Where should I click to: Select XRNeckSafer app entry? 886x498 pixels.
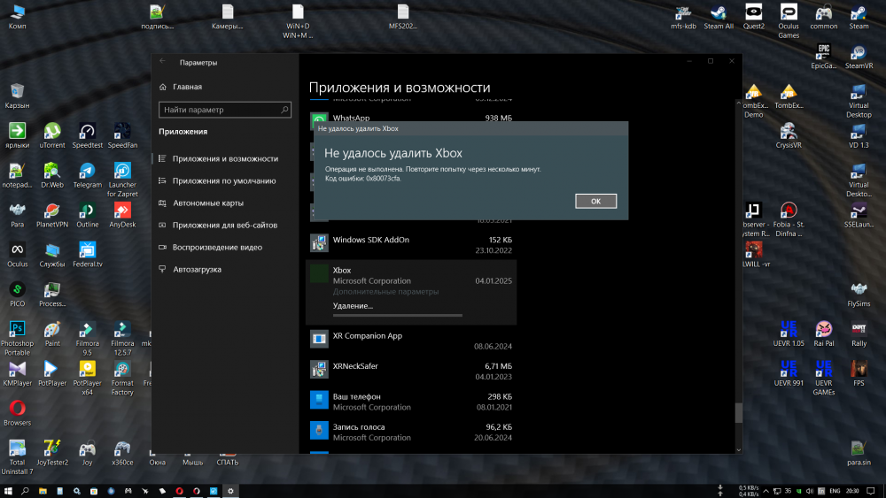tap(411, 371)
